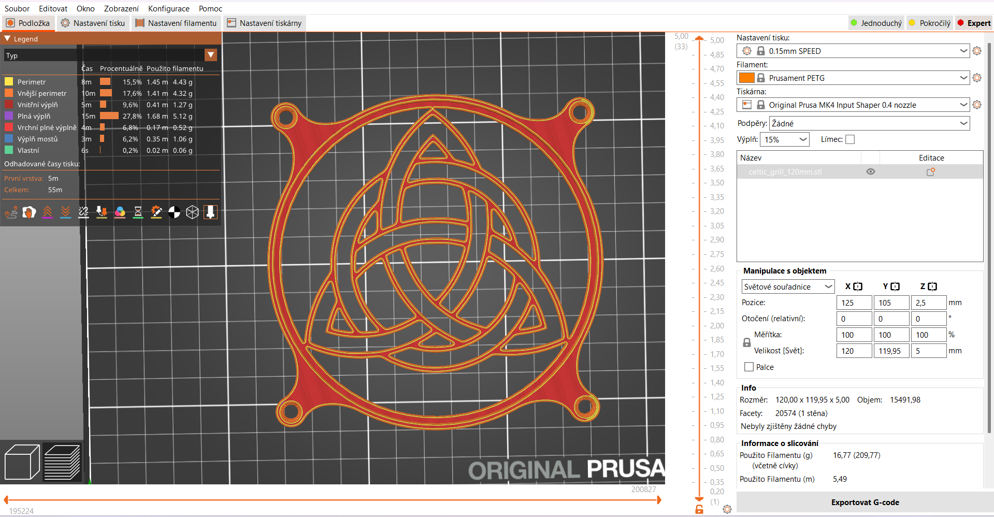Viewport: 994px width, 517px height.
Task: Click top thumb of vertical layer slider
Action: pyautogui.click(x=699, y=38)
